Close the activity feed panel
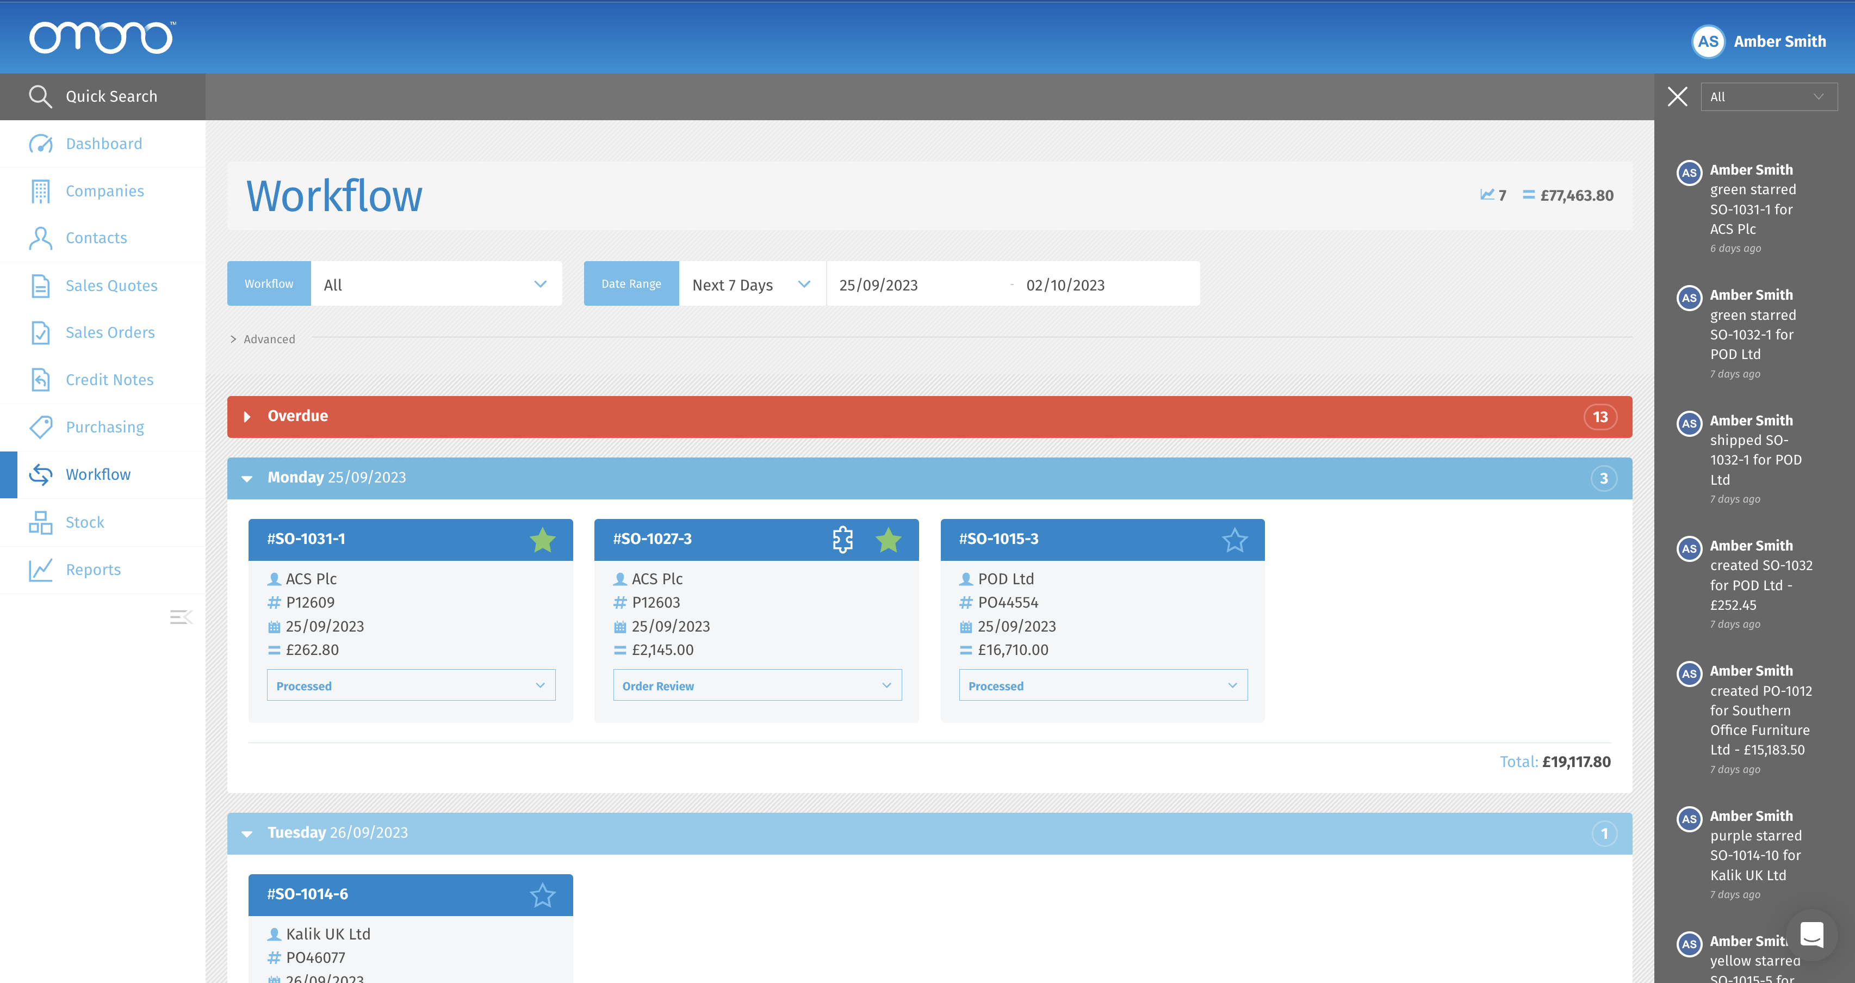The height and width of the screenshot is (983, 1855). point(1677,96)
